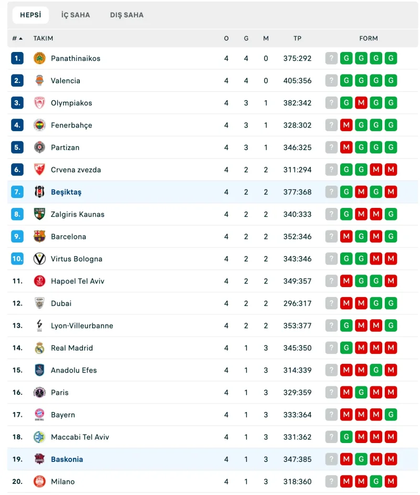The image size is (420, 495).
Task: Click the Bayern team logo
Action: point(39,415)
